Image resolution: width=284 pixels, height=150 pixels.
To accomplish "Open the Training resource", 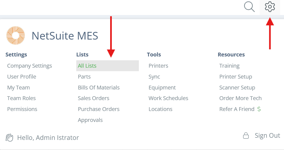I will [229, 66].
